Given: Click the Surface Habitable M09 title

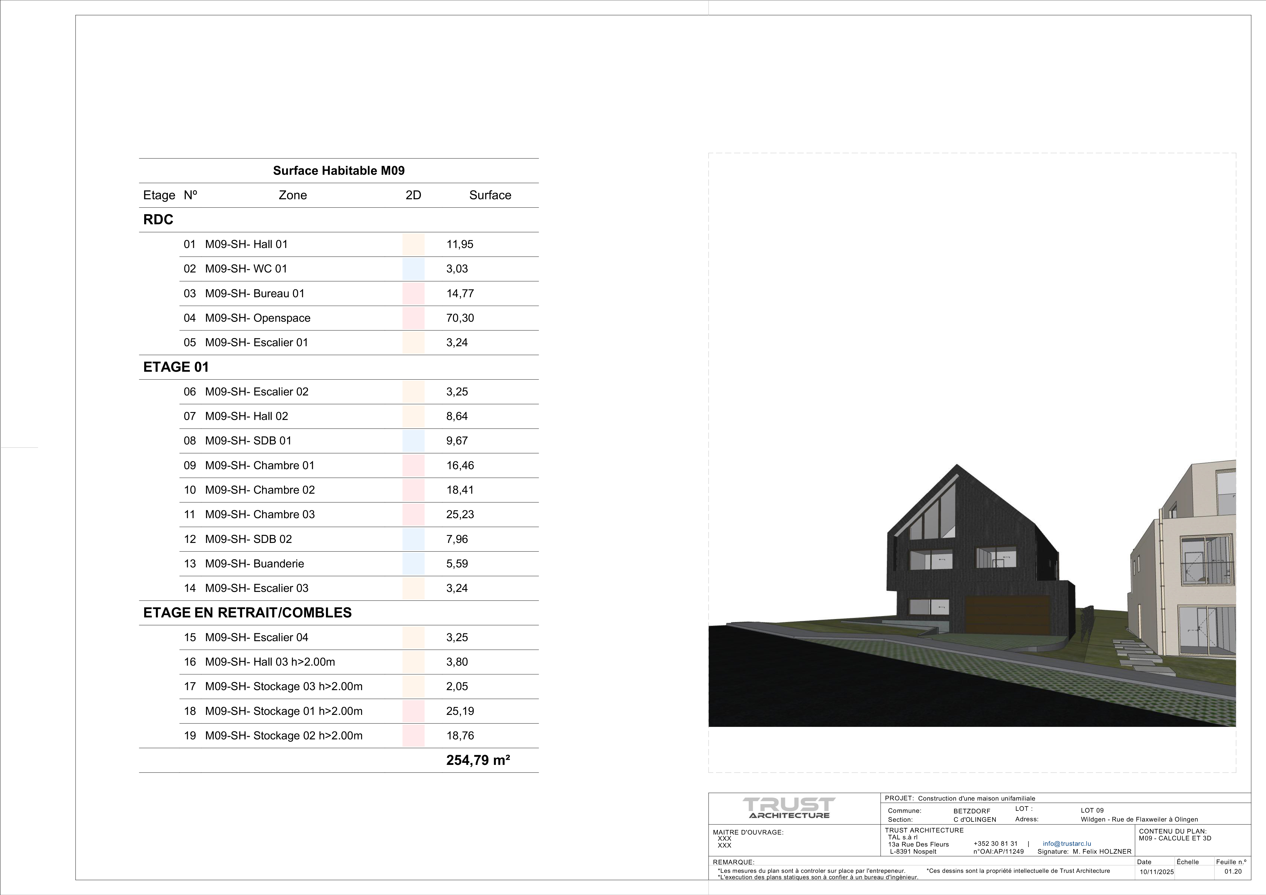Looking at the screenshot, I should 339,171.
